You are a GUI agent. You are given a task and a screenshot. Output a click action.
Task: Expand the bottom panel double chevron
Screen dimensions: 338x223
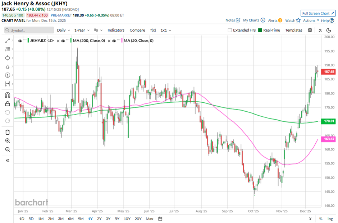(310, 219)
